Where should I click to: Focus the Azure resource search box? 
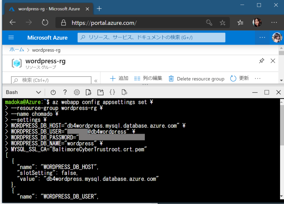(x=152, y=38)
